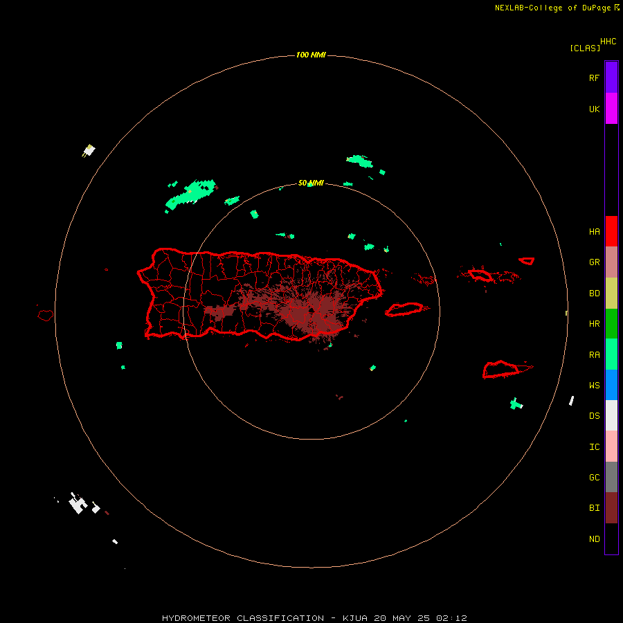
Task: Click the HR dark green legend swatch
Action: (611, 323)
